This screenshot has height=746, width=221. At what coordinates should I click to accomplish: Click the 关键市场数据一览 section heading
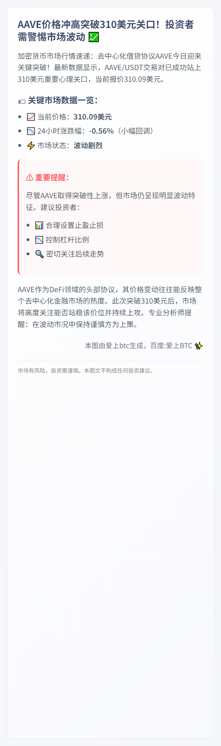pyautogui.click(x=63, y=101)
